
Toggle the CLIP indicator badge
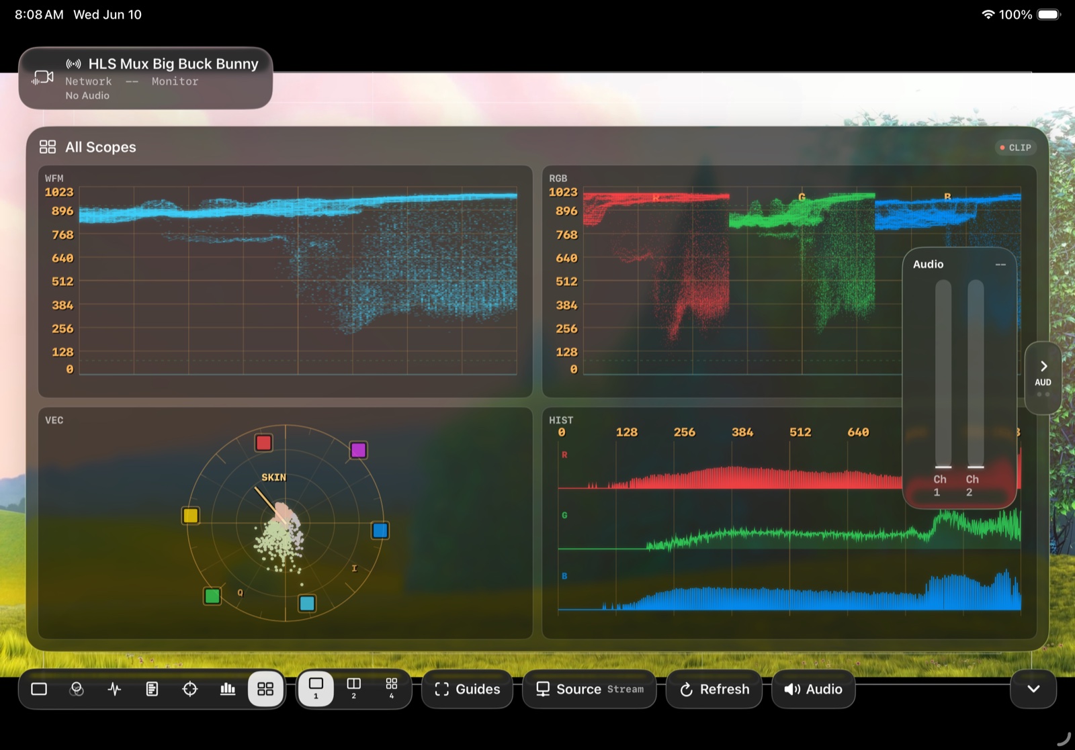pyautogui.click(x=1015, y=148)
